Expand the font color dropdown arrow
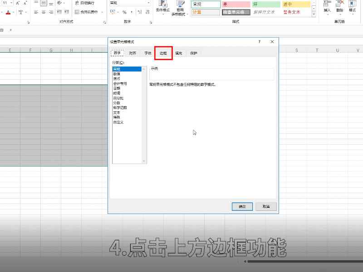The image size is (363, 272). (x=13, y=11)
